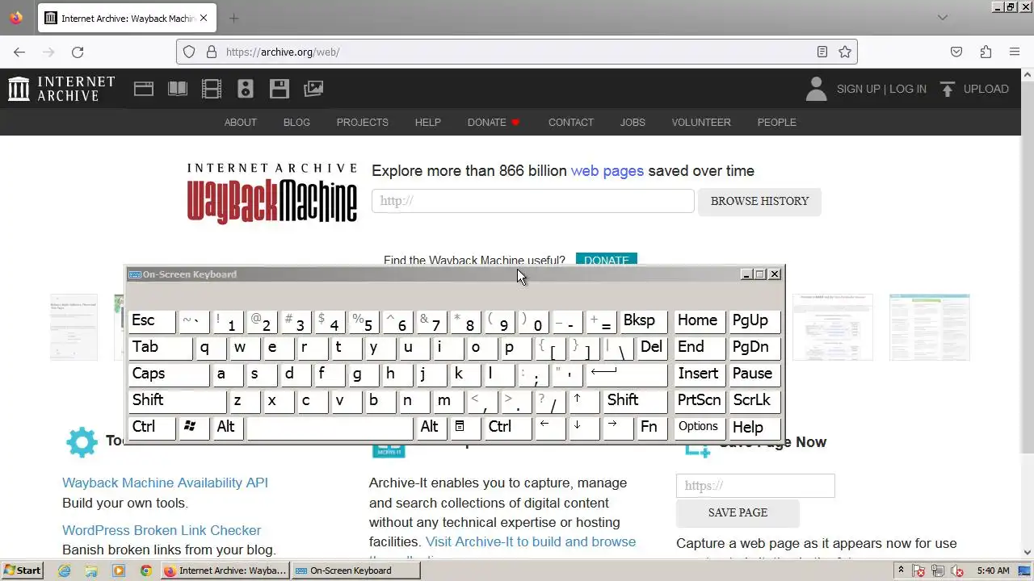The height and width of the screenshot is (581, 1034).
Task: Open Firefox Extensions puzzle icon
Action: click(x=986, y=52)
